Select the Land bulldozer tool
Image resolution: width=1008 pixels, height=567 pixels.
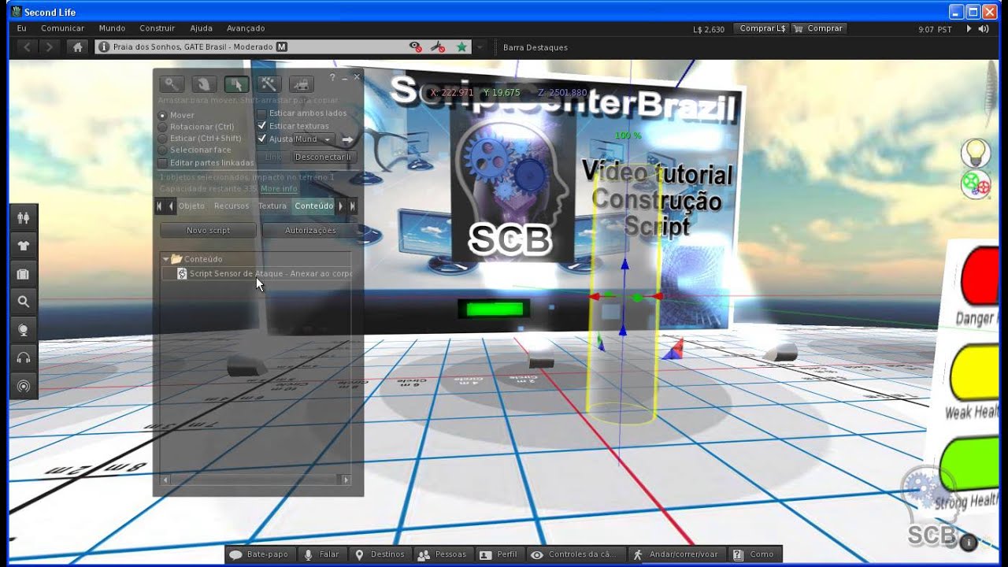pyautogui.click(x=301, y=84)
